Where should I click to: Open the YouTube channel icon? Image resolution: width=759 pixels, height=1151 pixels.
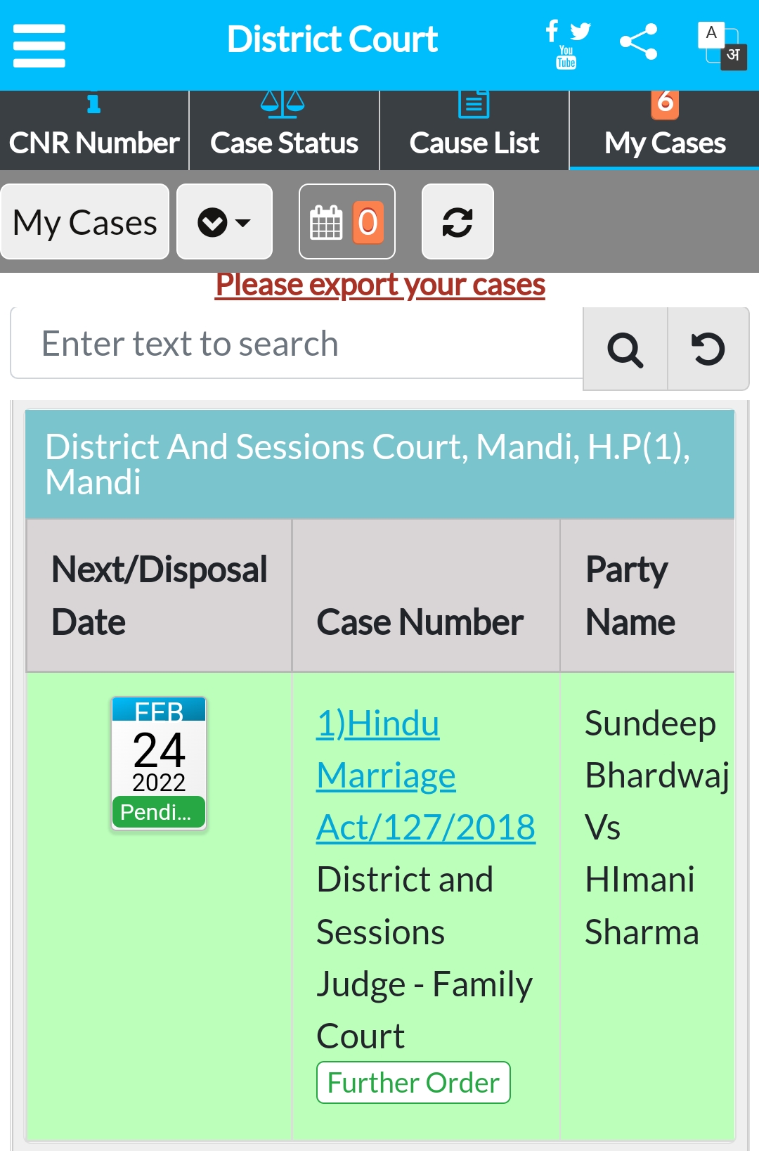566,57
